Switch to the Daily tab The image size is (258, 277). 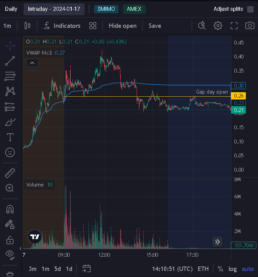(x=11, y=9)
